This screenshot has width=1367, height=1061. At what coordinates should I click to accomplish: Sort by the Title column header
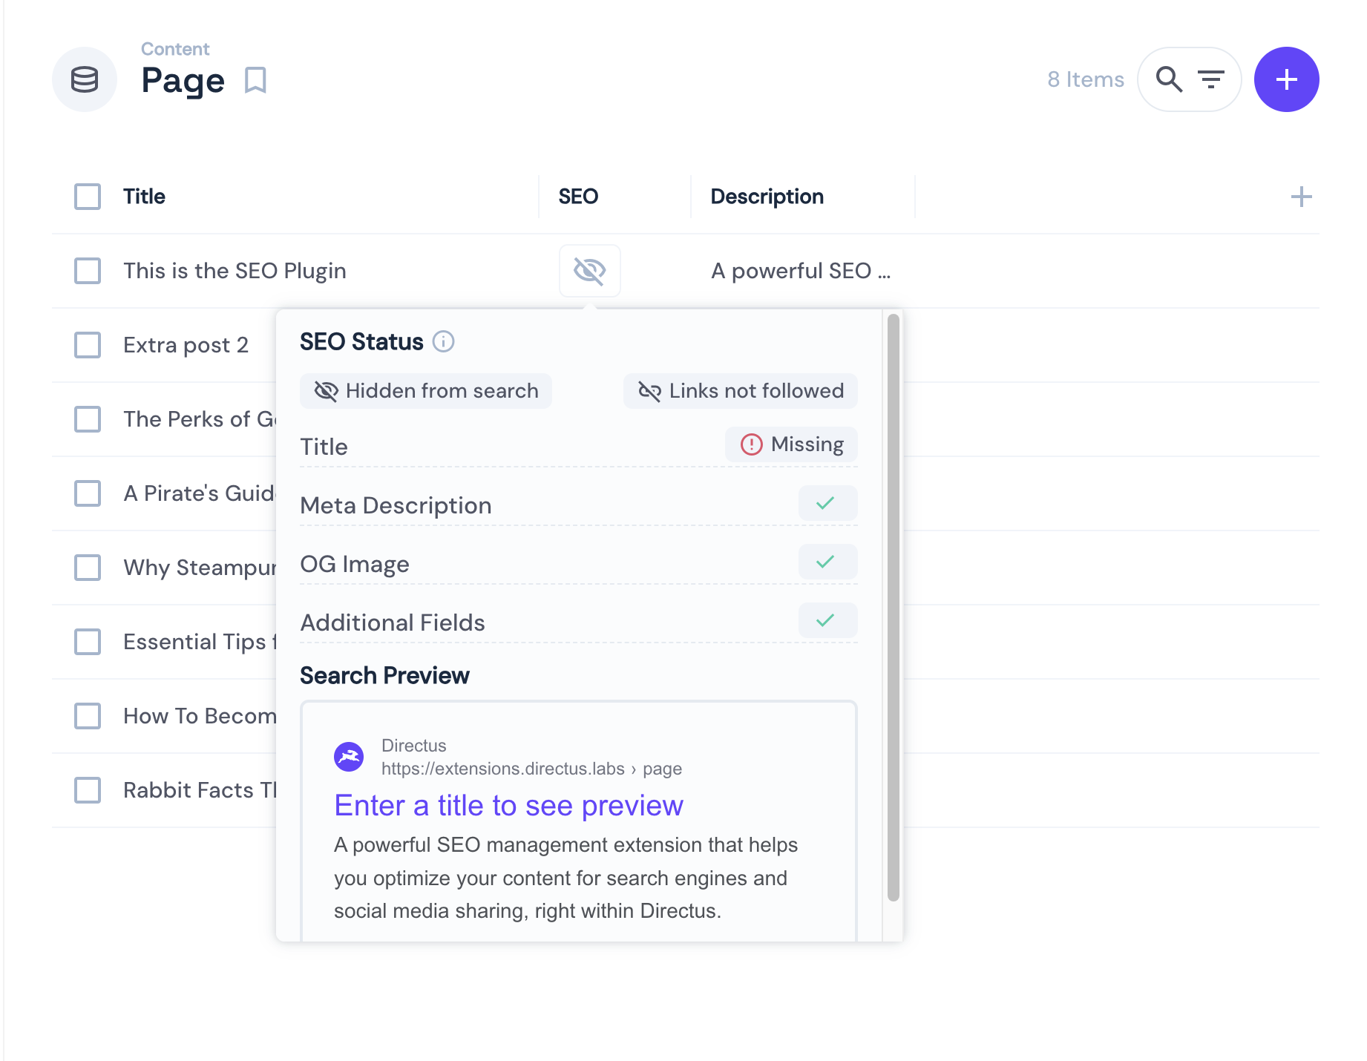coord(144,197)
